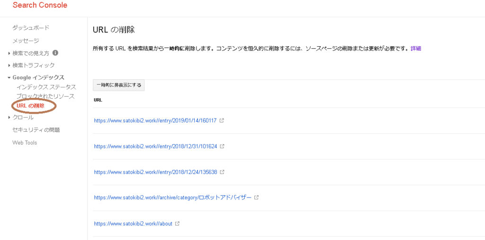Open メッセージ in the sidebar
The height and width of the screenshot is (240, 485).
click(x=26, y=41)
